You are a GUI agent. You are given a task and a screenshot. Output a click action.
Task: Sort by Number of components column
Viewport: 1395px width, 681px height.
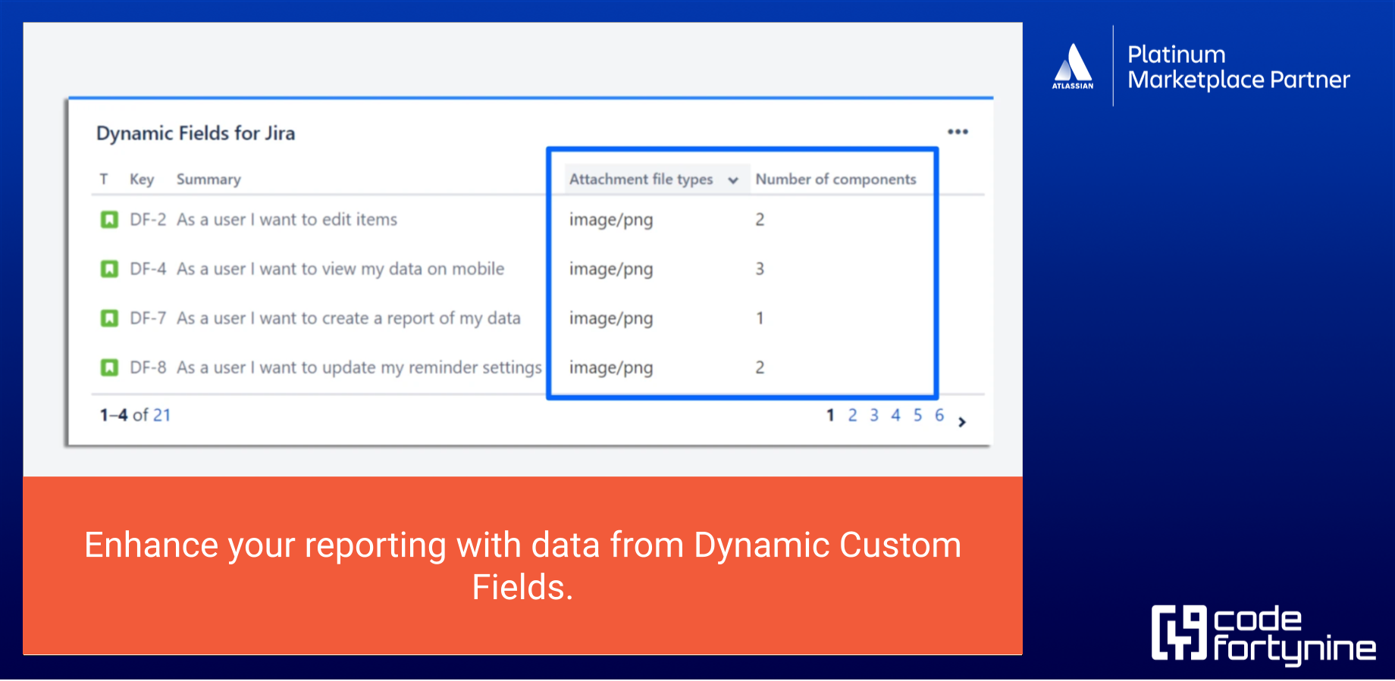point(835,180)
